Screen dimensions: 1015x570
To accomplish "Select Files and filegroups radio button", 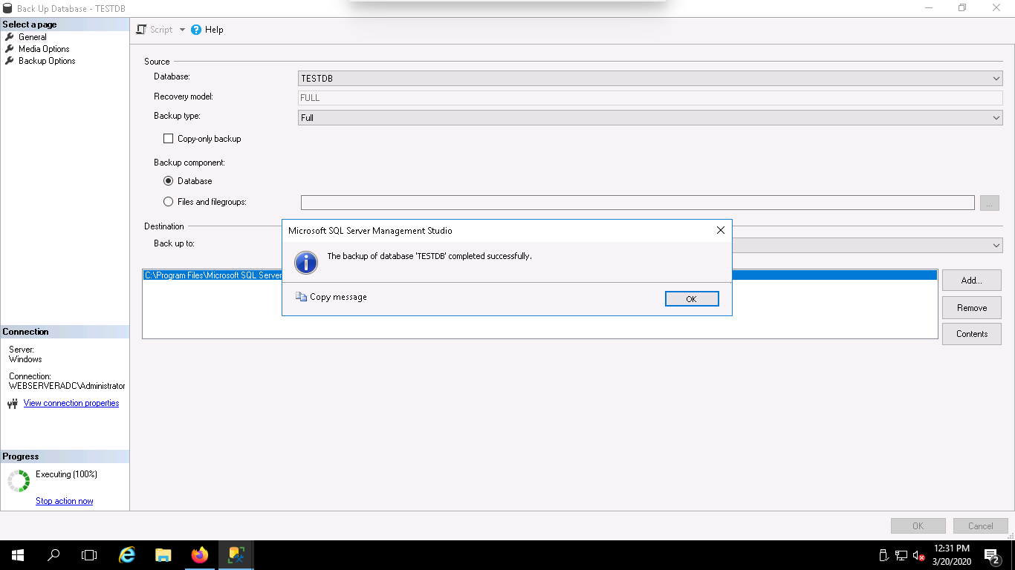I will pos(168,202).
